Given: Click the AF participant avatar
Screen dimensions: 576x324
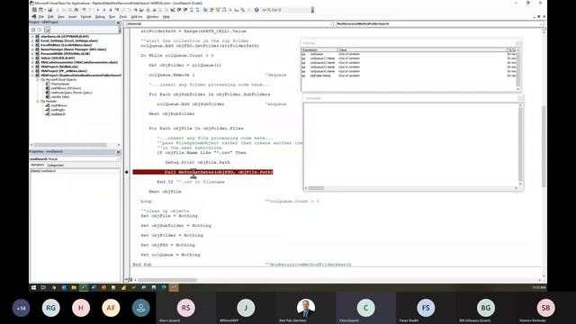Looking at the screenshot, I should [x=111, y=308].
